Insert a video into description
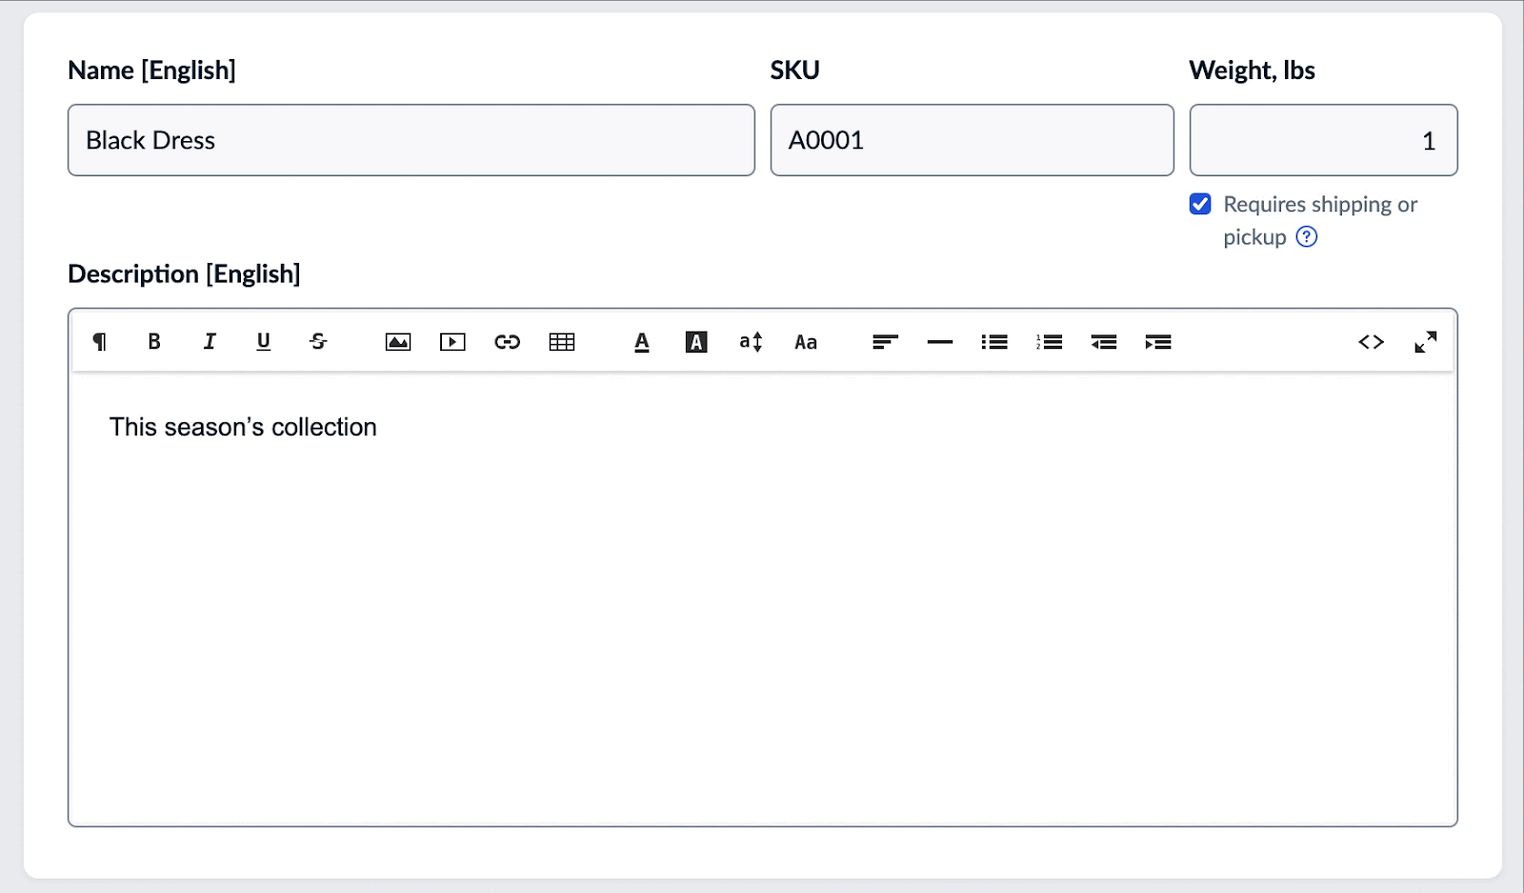This screenshot has width=1524, height=893. point(452,342)
